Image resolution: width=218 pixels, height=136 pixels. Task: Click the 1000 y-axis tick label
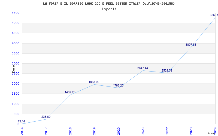(x=16, y=104)
